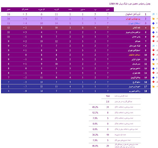This screenshot has height=148, width=158.
Task: Click the blue team name in rank 3
Action: click(134, 23)
